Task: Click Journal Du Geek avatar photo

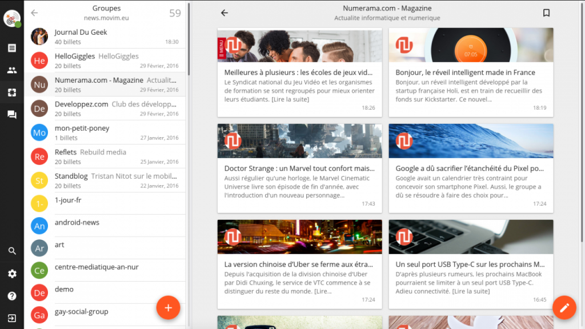Action: (x=39, y=37)
